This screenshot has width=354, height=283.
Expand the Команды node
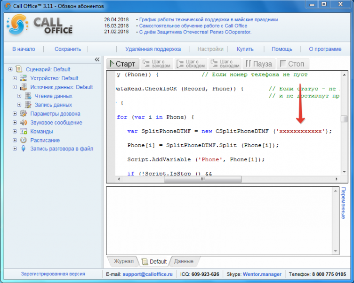(15, 131)
